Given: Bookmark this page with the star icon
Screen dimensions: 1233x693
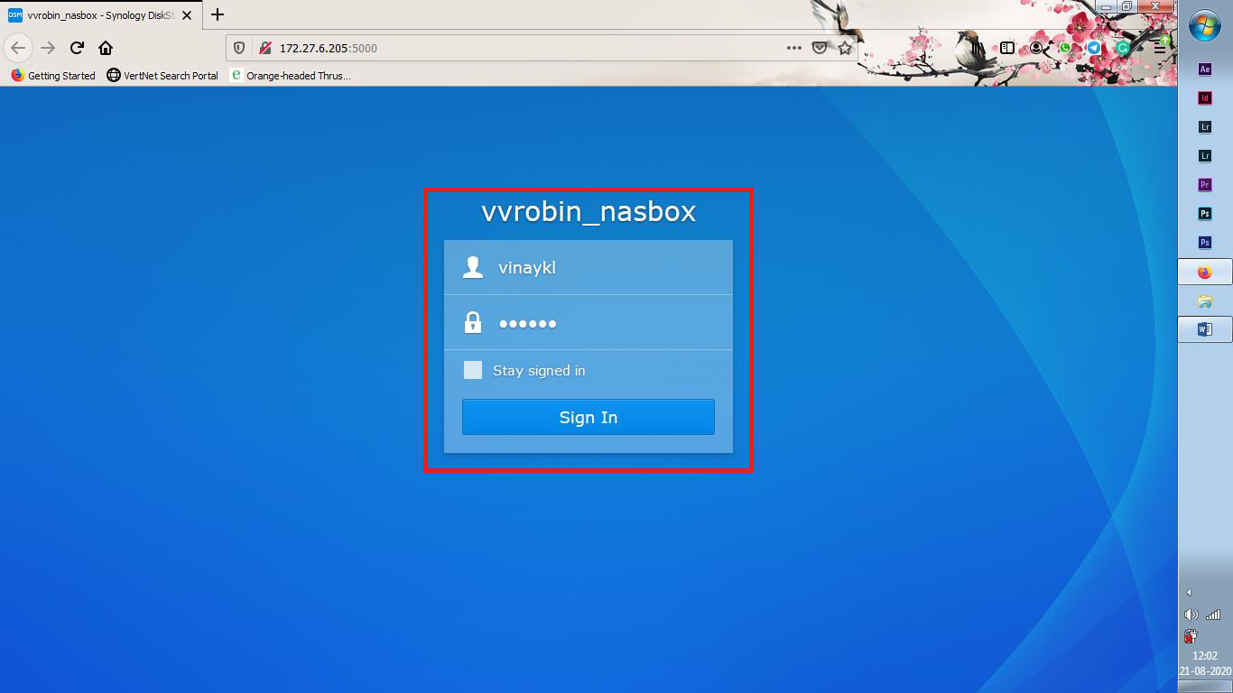Looking at the screenshot, I should tap(845, 48).
